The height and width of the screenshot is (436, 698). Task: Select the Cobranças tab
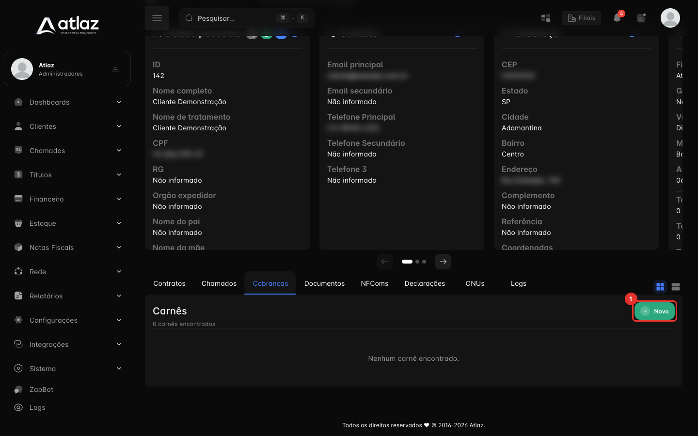point(270,283)
